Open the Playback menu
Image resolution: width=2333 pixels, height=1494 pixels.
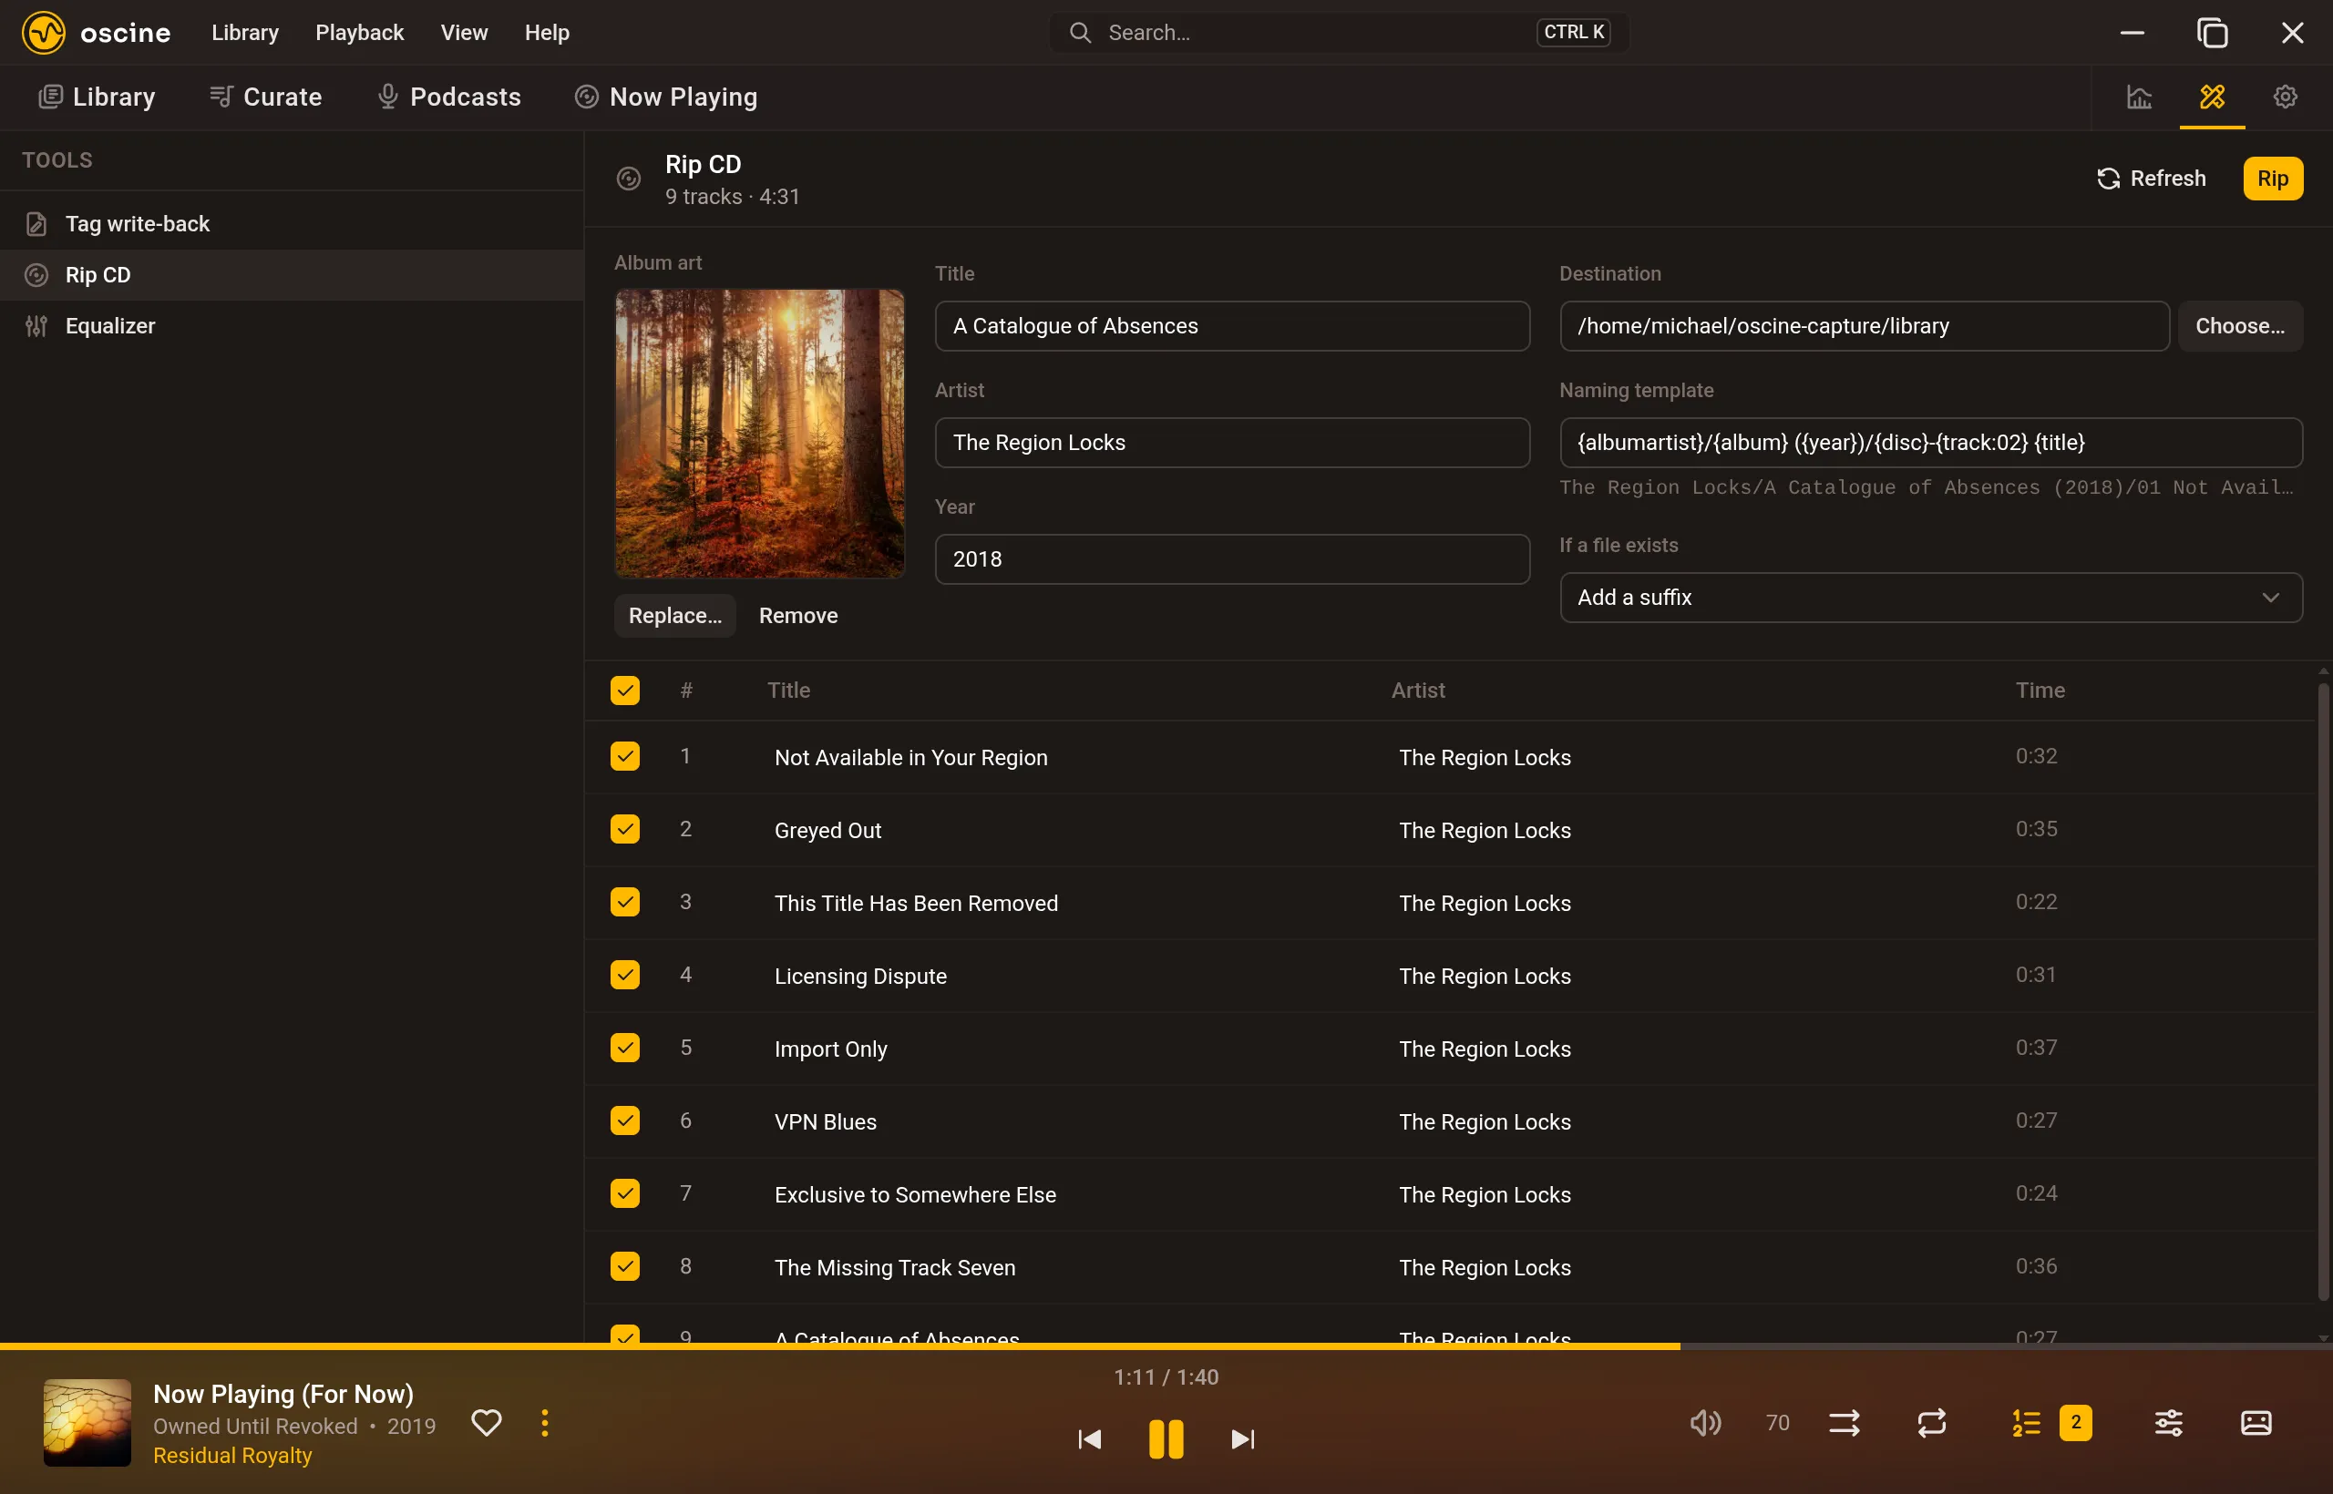359,32
